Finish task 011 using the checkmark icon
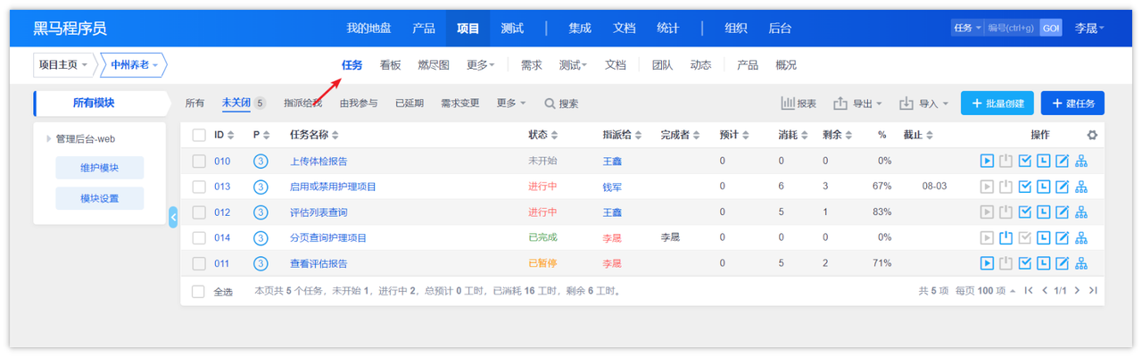Viewport: 1142px width, 357px height. (x=1025, y=263)
